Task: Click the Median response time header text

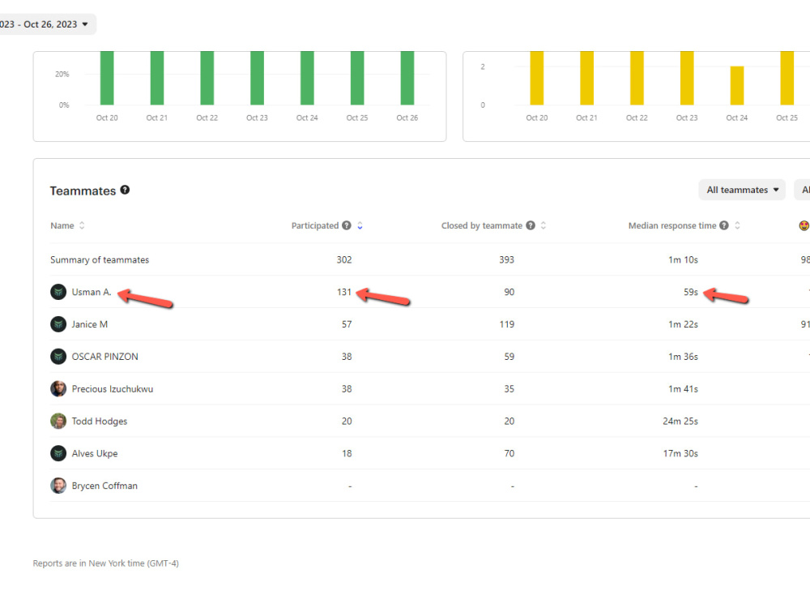Action: 672,225
